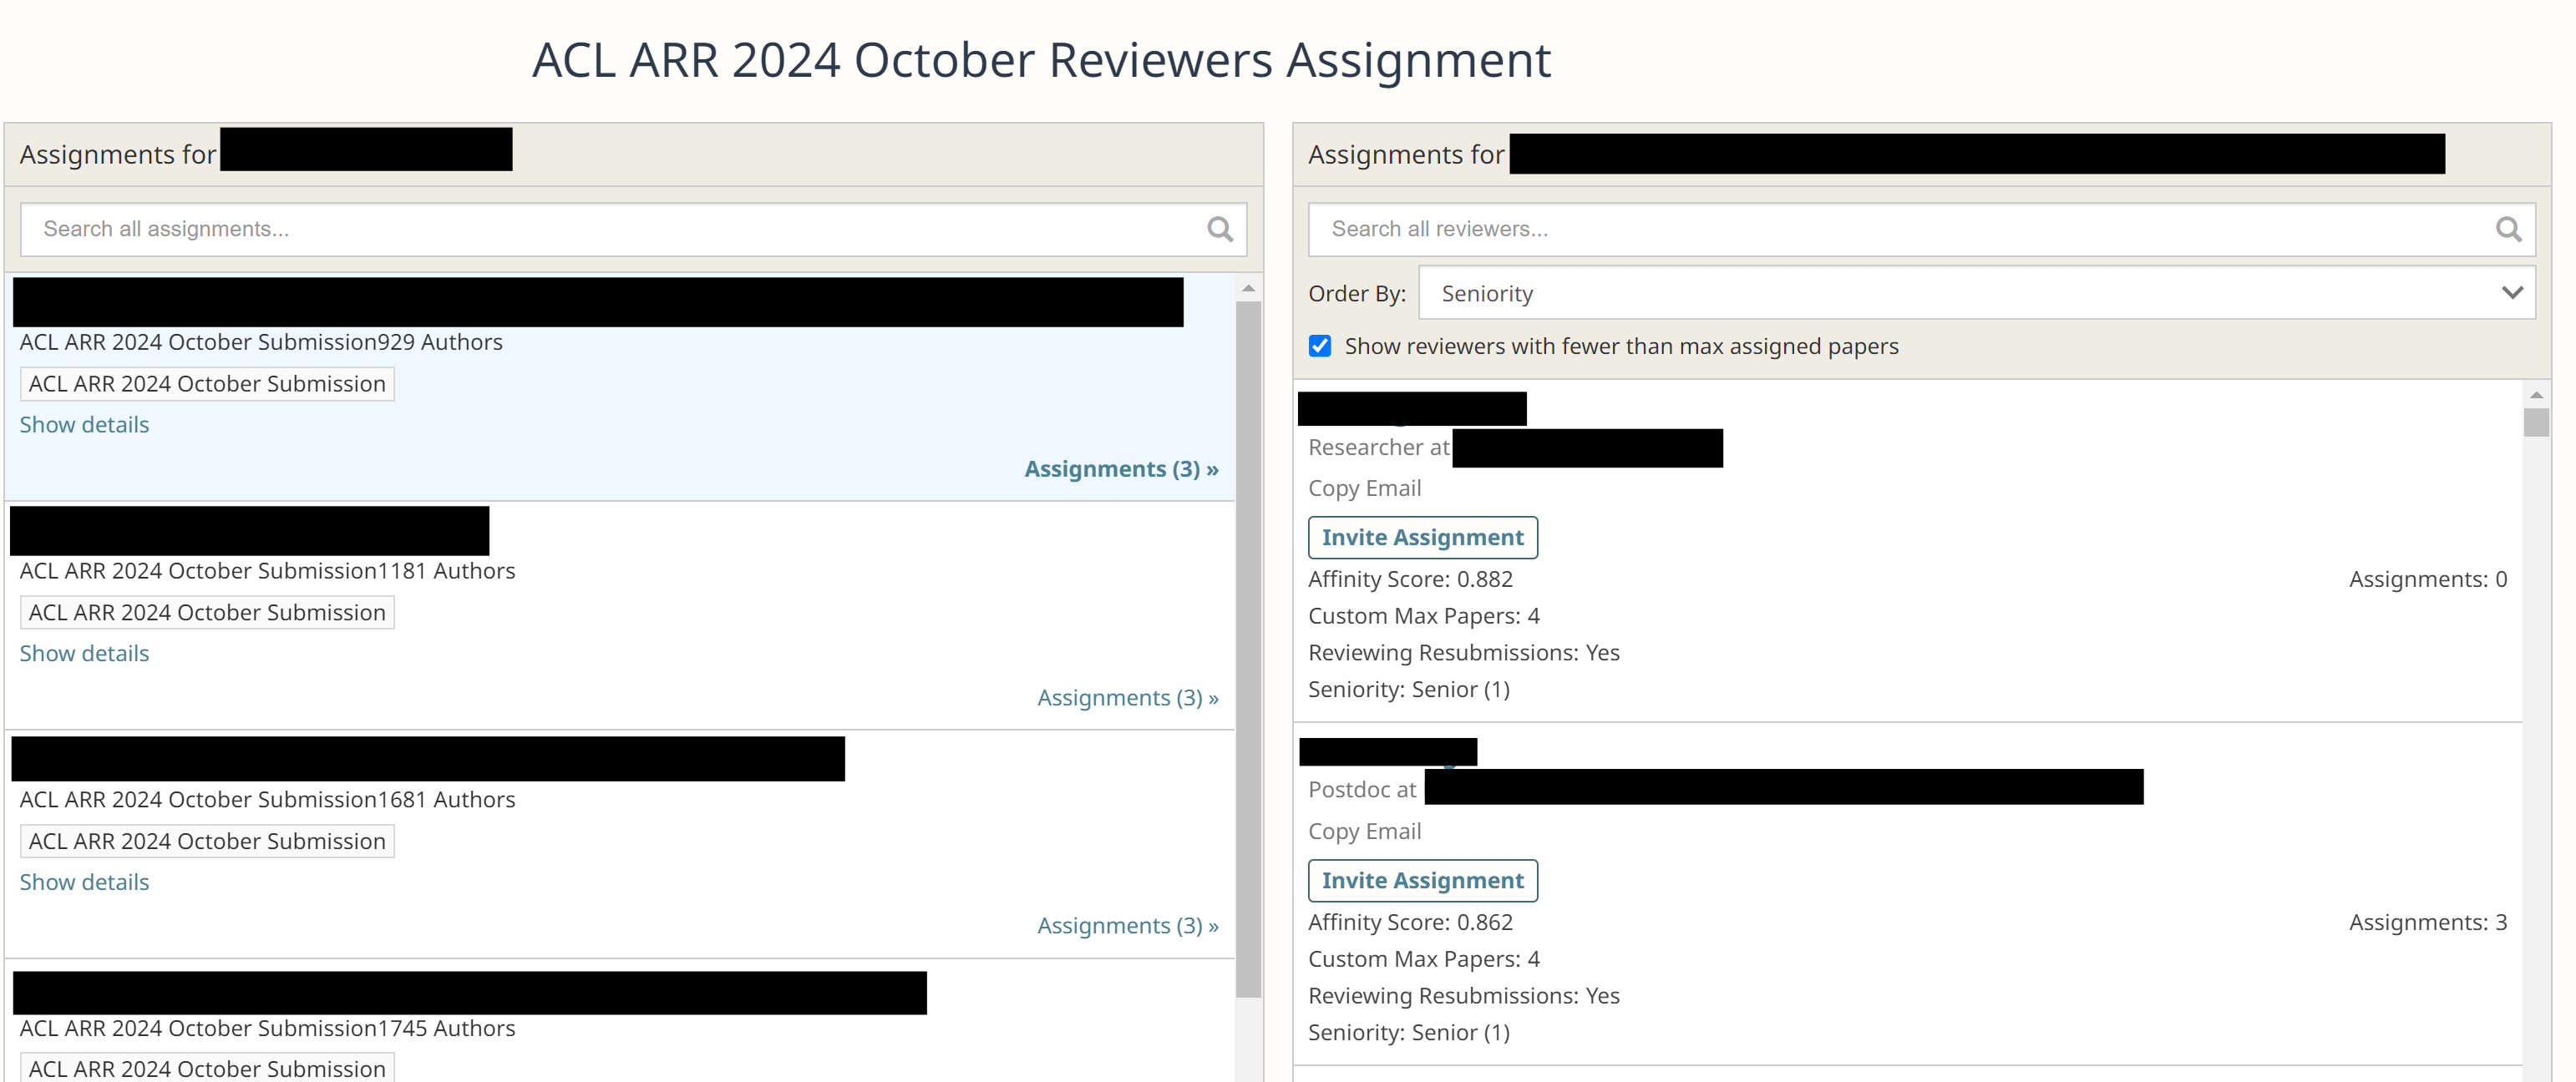Image resolution: width=2576 pixels, height=1082 pixels.
Task: Copy Email of the Postdoc reviewer
Action: click(1364, 832)
